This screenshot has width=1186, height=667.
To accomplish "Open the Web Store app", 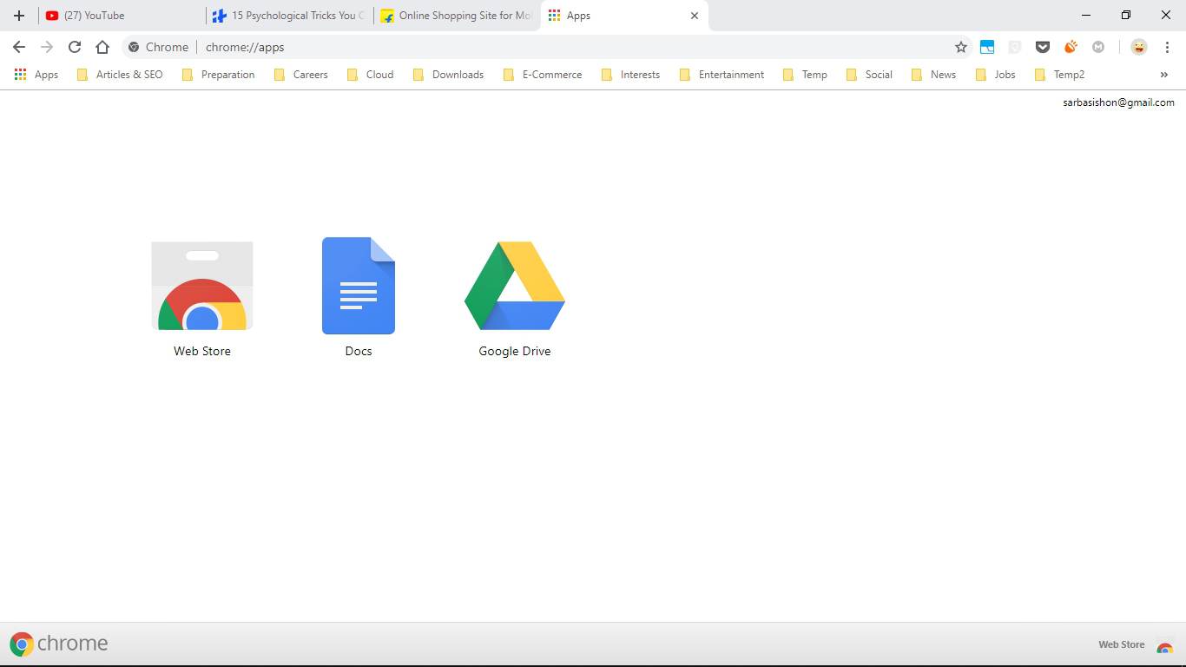I will click(202, 299).
